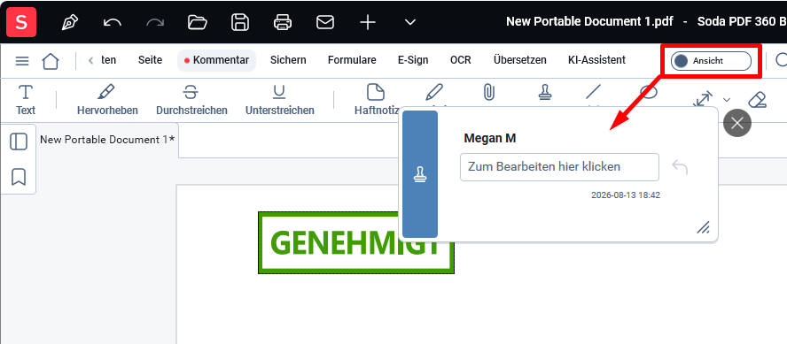The width and height of the screenshot is (787, 344).
Task: Toggle the side panel layout icon
Action: click(19, 141)
